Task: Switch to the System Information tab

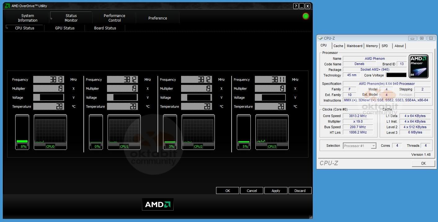Action: click(27, 18)
